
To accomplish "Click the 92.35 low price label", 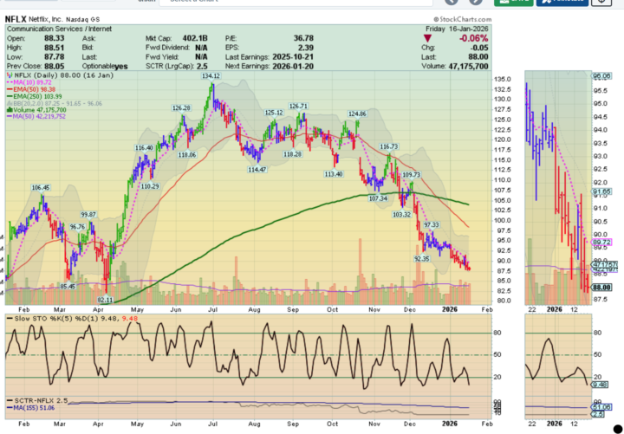I will click(422, 258).
